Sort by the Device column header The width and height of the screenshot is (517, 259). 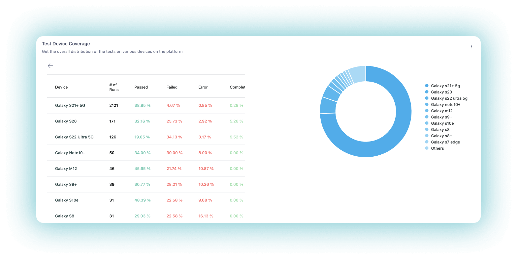[61, 87]
